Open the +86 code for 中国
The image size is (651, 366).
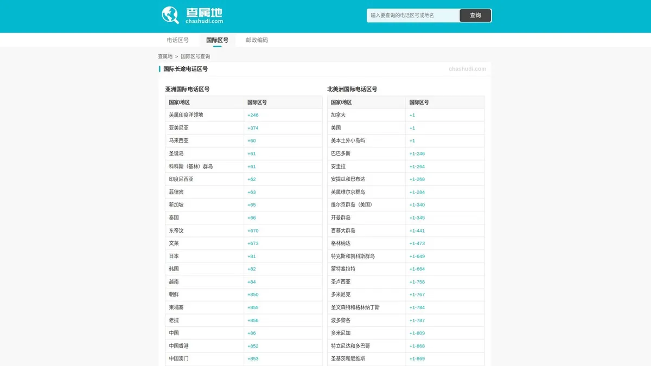[x=252, y=333]
